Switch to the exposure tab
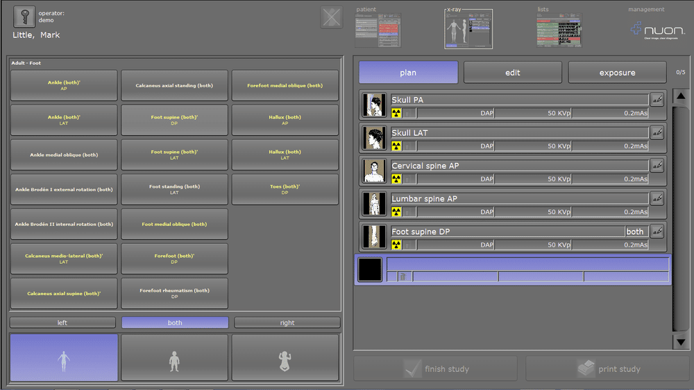The width and height of the screenshot is (694, 390). 617,73
